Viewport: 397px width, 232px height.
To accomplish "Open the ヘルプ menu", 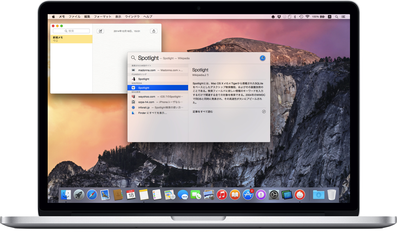I will coord(148,17).
